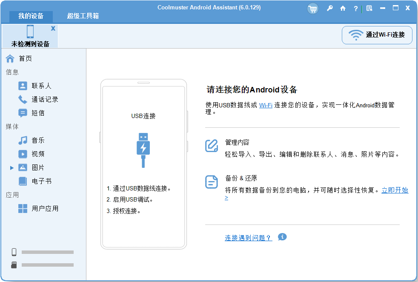
Task: Click the 通话记录 phone handset icon
Action: coord(23,100)
